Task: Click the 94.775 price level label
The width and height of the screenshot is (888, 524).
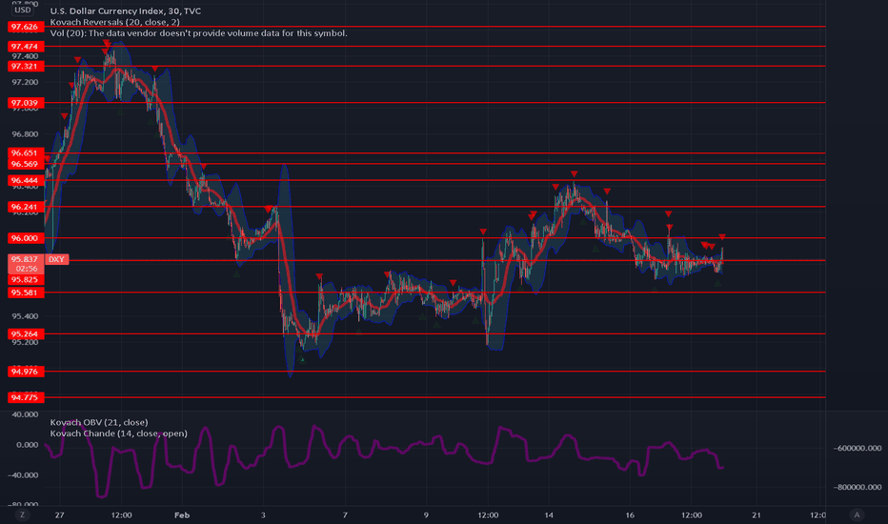Action: coord(26,397)
